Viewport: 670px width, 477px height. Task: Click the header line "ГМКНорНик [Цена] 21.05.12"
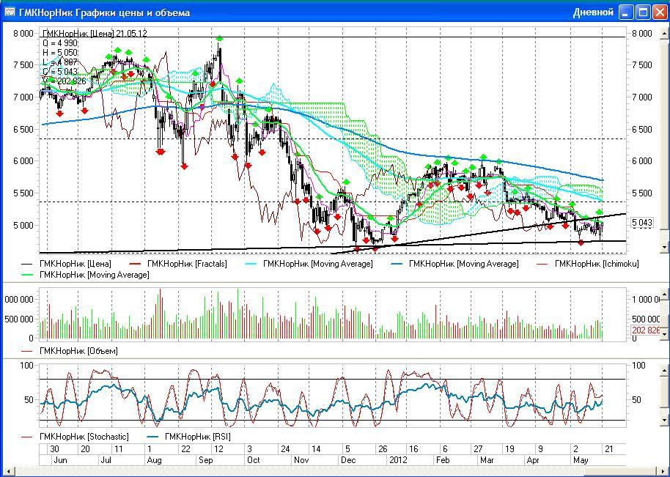pos(95,33)
